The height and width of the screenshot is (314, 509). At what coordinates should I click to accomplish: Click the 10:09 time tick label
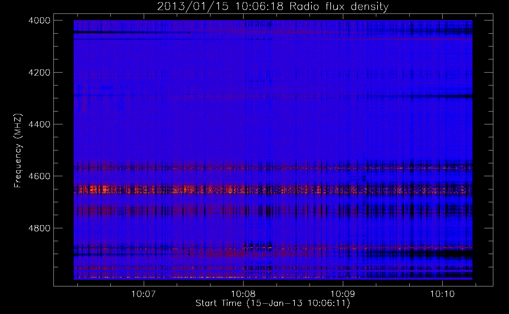(343, 294)
